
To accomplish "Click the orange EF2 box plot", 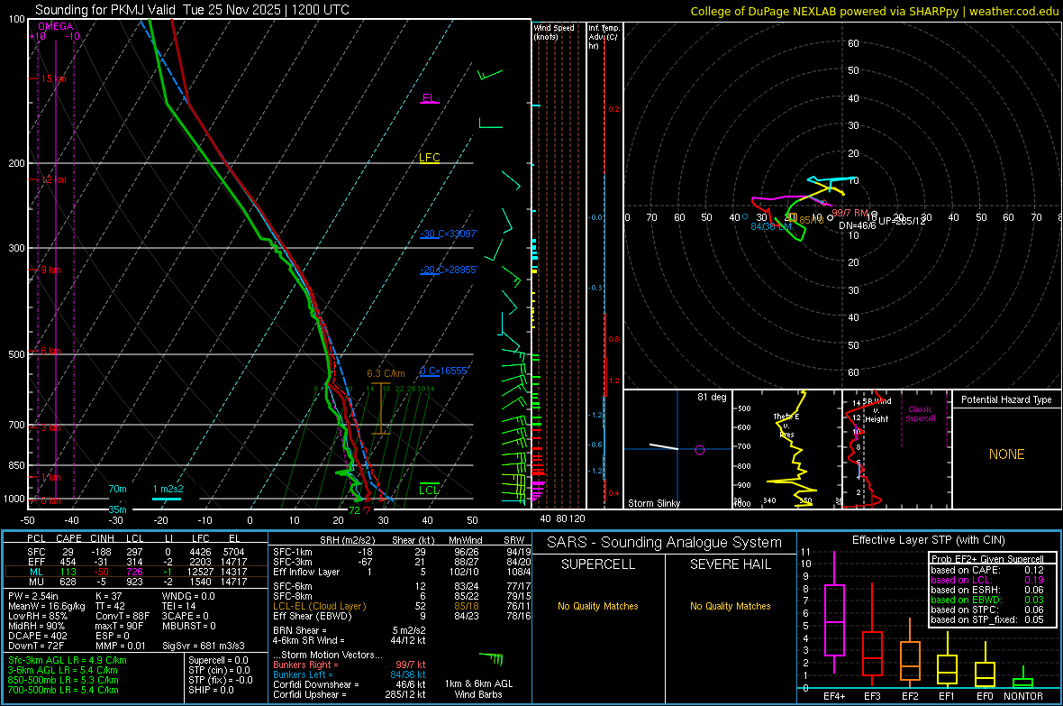I will click(x=910, y=661).
